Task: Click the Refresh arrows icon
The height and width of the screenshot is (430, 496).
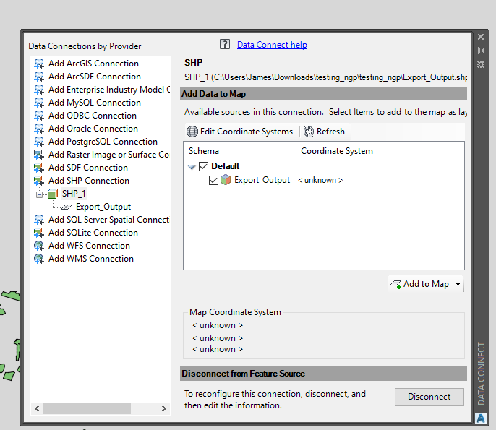Action: click(x=309, y=132)
